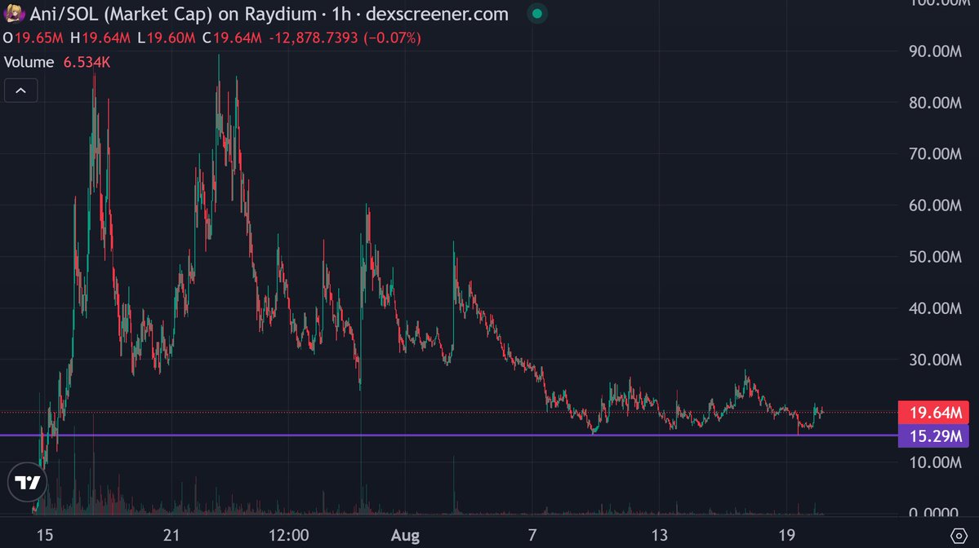Click the Ani token avatar icon
This screenshot has height=548, width=979.
pyautogui.click(x=14, y=13)
